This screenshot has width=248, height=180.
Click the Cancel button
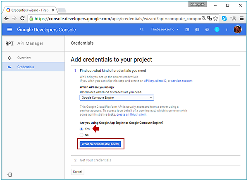point(78,172)
